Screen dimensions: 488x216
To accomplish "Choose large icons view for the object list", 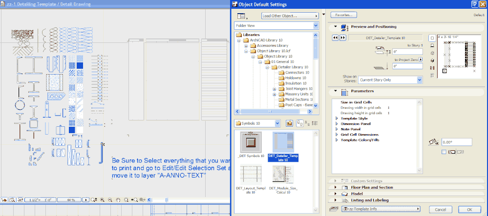I will pos(299,123).
